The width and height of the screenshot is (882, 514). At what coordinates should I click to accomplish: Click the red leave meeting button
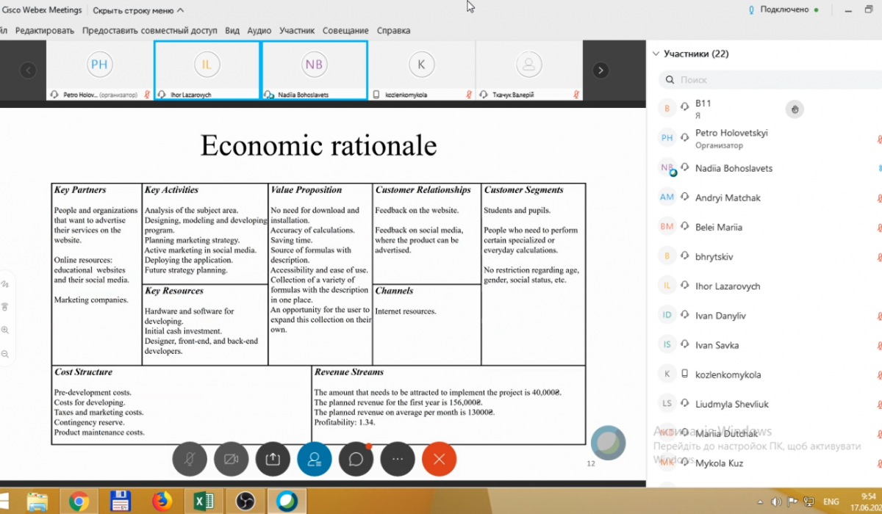pos(440,459)
